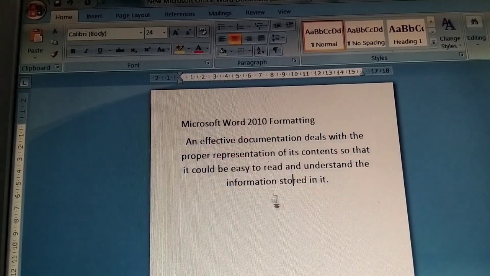Screen dimensions: 490x276
Task: Open the View tab
Action: (x=284, y=12)
